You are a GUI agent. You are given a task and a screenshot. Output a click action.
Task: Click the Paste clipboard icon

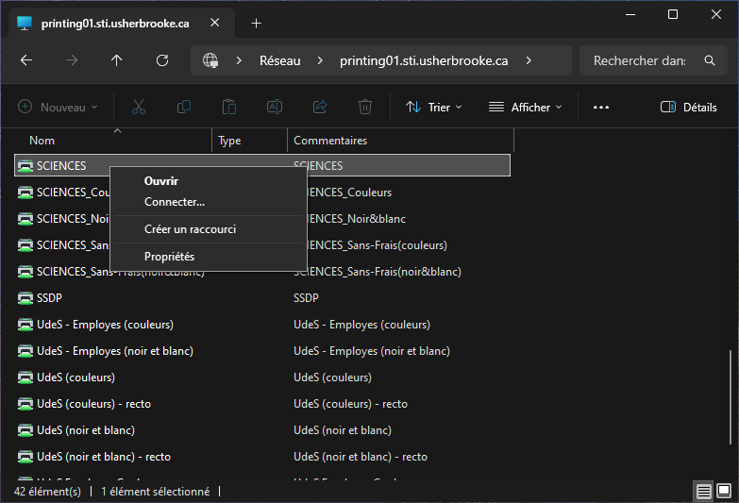(229, 107)
